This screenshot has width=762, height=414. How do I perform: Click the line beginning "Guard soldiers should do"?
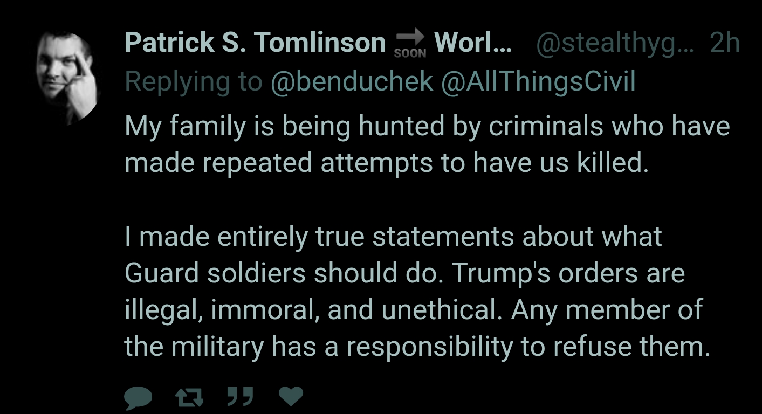[404, 273]
